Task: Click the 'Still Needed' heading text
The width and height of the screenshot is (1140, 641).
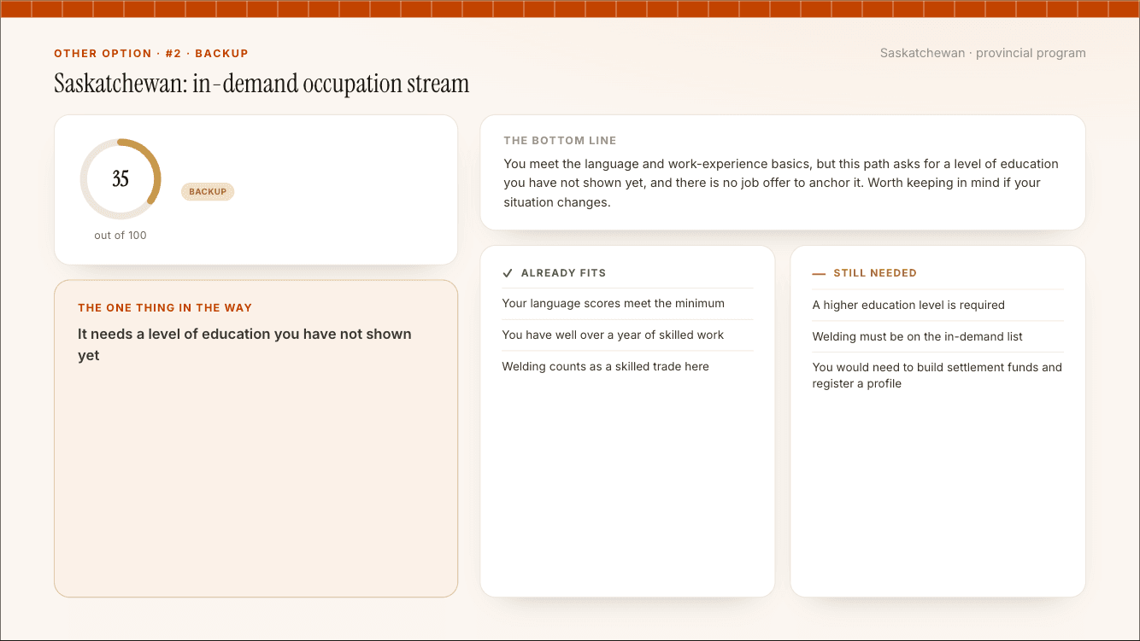Action: coord(875,273)
